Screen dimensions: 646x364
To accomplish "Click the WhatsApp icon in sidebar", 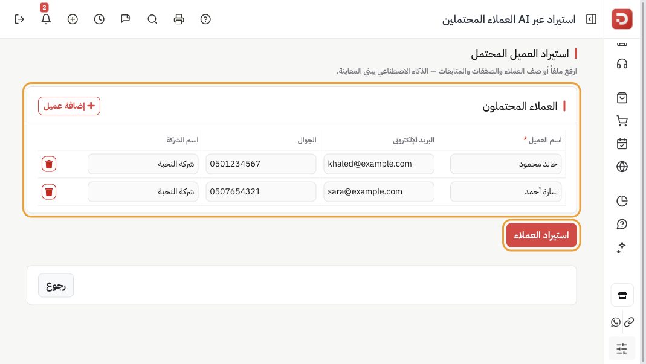I will (x=616, y=322).
